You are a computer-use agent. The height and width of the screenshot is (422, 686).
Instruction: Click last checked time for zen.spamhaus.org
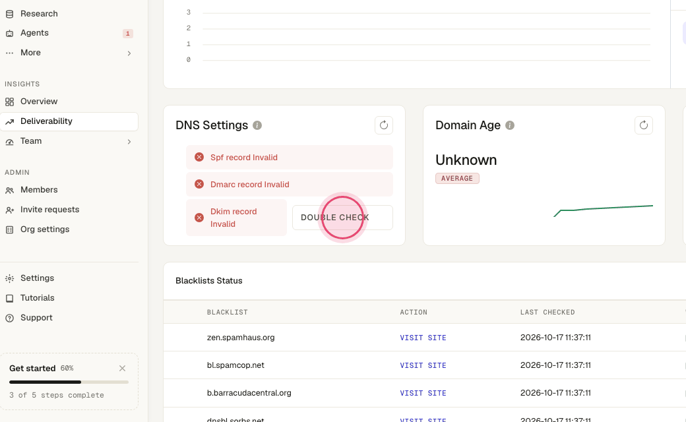click(x=555, y=338)
